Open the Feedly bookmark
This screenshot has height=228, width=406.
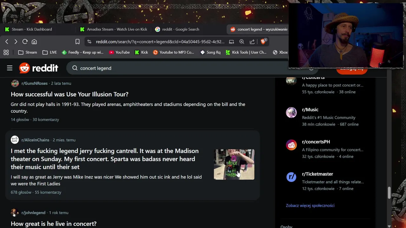[x=82, y=52]
